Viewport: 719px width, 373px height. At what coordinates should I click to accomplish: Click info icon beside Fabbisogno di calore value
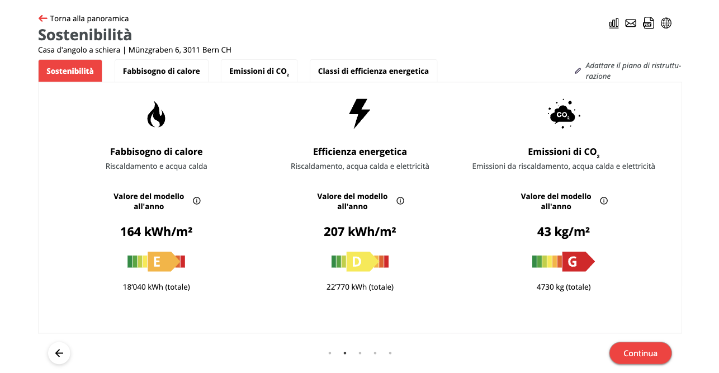click(197, 201)
